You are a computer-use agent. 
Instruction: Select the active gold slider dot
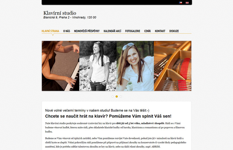tap(116, 96)
